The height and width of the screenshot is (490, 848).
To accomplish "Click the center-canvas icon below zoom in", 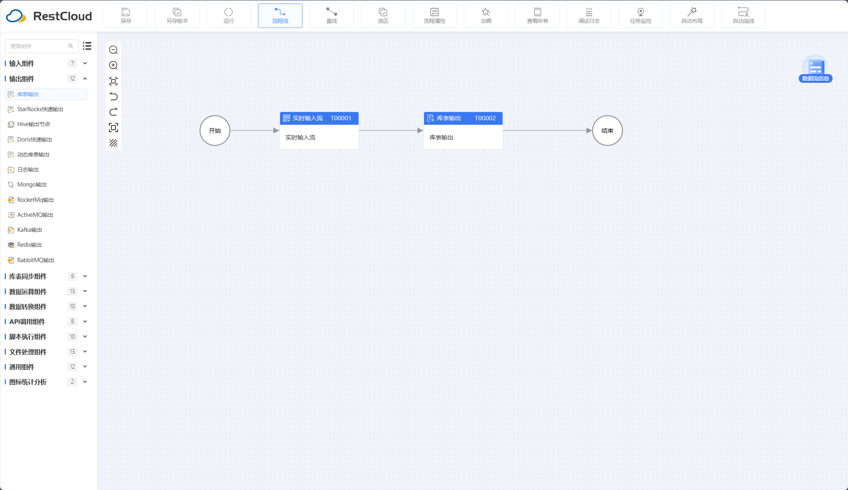I will pyautogui.click(x=113, y=81).
